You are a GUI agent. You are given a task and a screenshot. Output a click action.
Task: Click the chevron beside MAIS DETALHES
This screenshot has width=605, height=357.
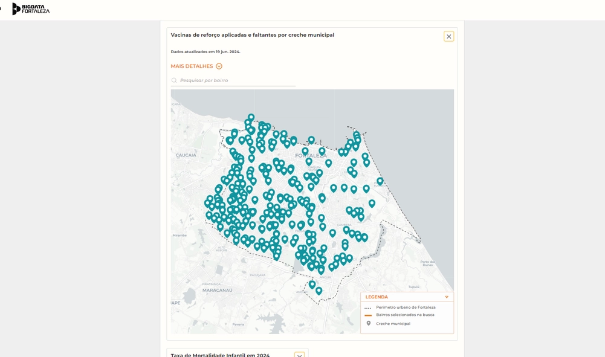point(219,66)
